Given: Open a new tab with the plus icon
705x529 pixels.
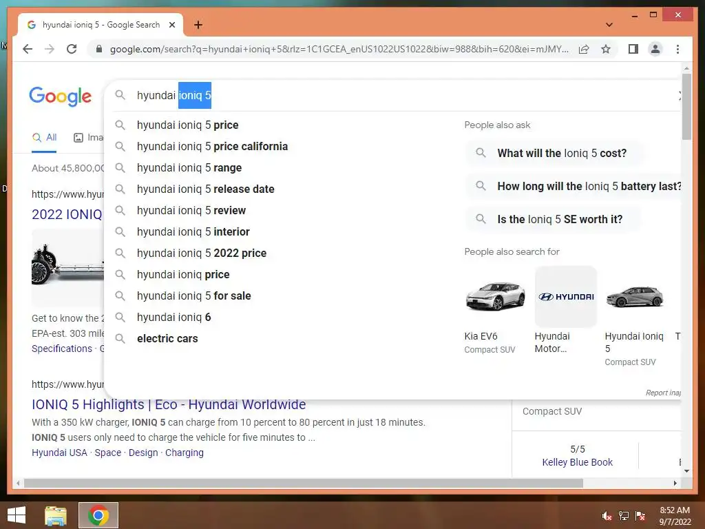Looking at the screenshot, I should click(x=198, y=25).
